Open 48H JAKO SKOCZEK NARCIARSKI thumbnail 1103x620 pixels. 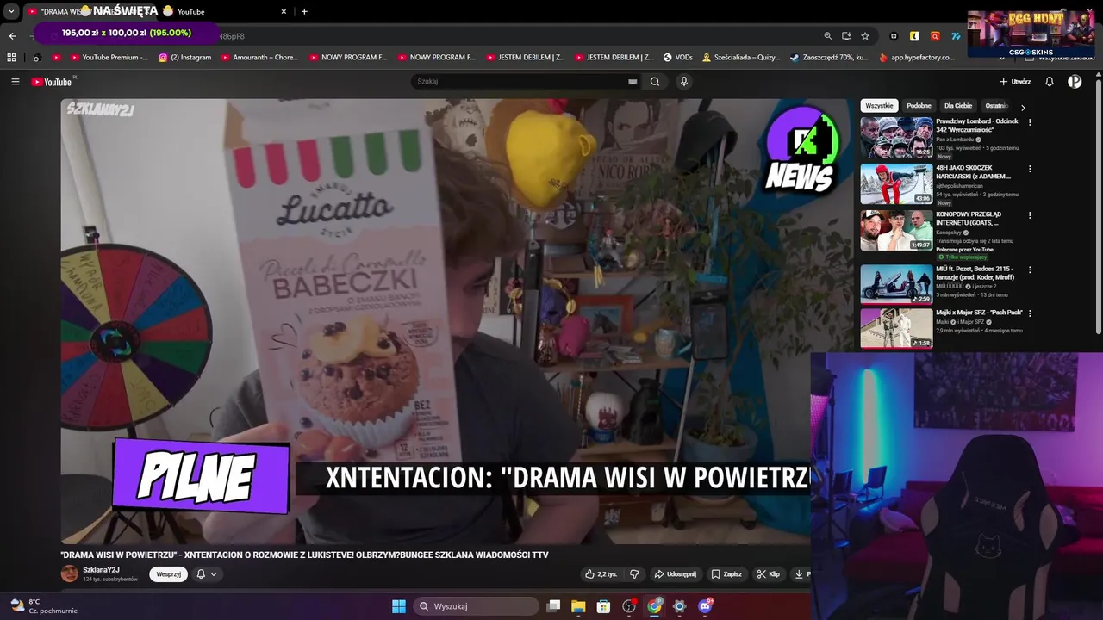(896, 184)
